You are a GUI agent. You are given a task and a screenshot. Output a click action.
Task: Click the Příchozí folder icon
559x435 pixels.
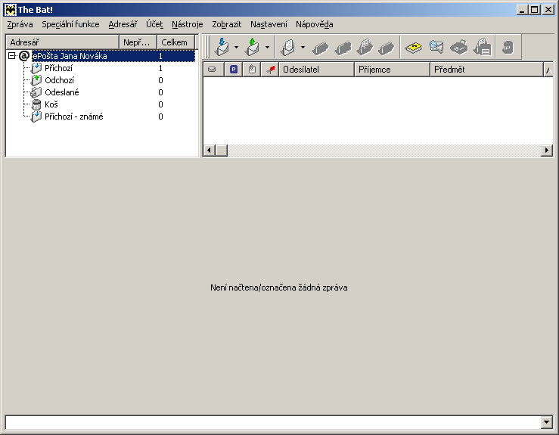[x=36, y=68]
